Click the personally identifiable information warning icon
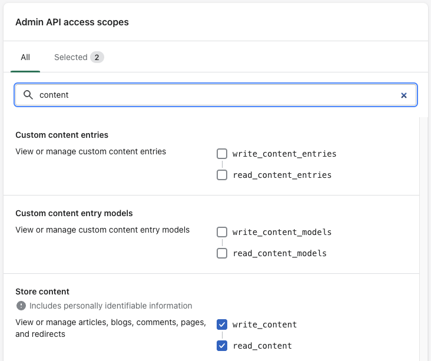This screenshot has width=431, height=361. [21, 306]
